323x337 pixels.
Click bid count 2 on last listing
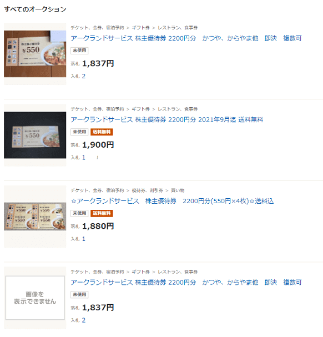click(x=84, y=320)
